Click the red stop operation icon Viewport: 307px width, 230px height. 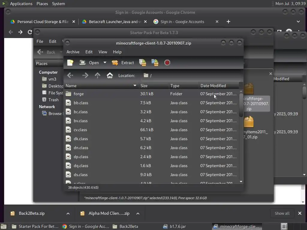[x=167, y=63]
